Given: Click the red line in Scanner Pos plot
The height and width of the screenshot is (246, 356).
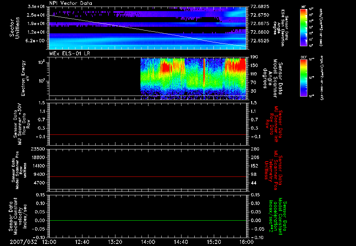Looking at the screenshot, I should 147,177.
